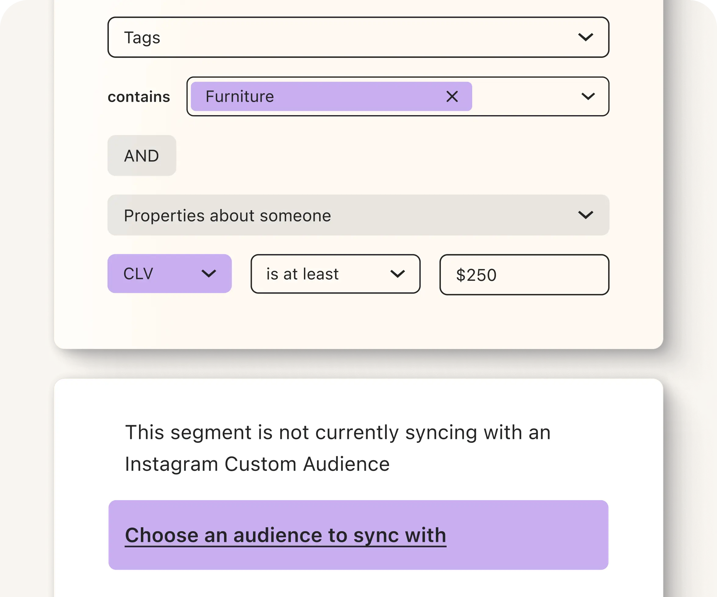The height and width of the screenshot is (597, 717).
Task: Select the highlighted CLV property chip
Action: point(154,274)
